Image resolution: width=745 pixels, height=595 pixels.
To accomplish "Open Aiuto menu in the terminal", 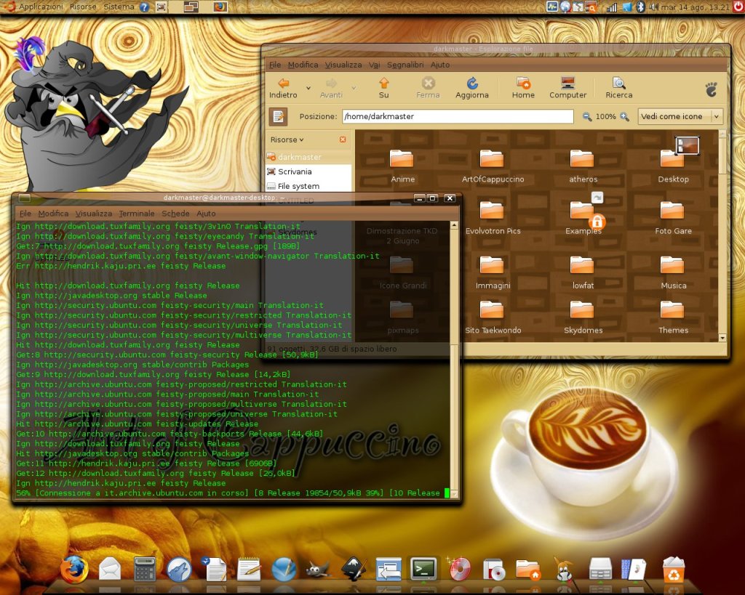I will tap(206, 214).
